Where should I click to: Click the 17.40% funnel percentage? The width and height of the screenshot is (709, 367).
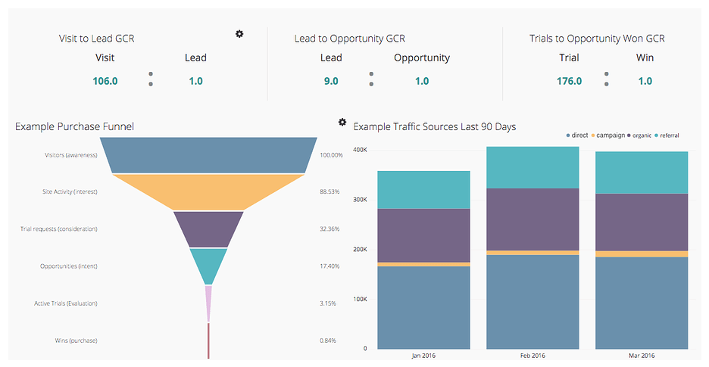click(x=330, y=266)
